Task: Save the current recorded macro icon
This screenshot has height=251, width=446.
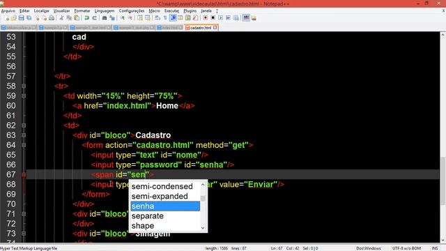Action: pyautogui.click(x=236, y=18)
